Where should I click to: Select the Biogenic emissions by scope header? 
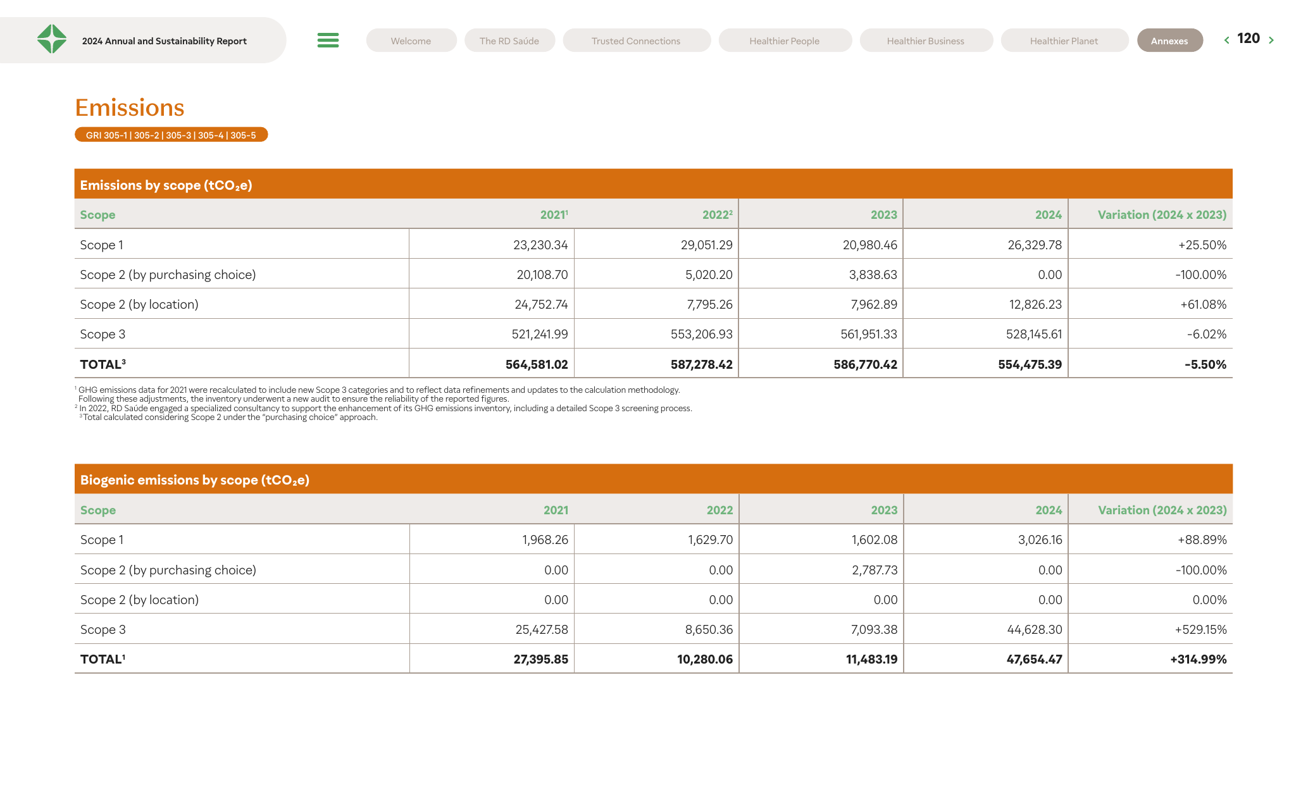click(653, 479)
